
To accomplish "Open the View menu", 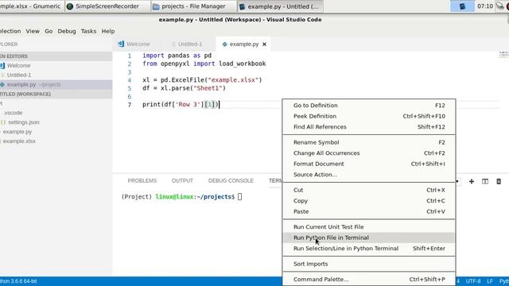I will (33, 31).
